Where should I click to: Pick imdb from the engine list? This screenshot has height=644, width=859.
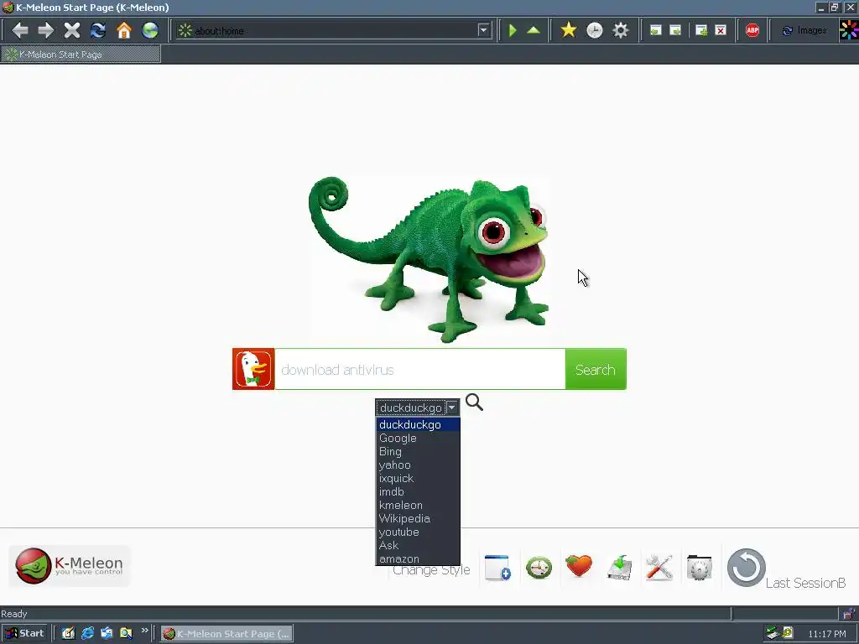tap(418, 491)
